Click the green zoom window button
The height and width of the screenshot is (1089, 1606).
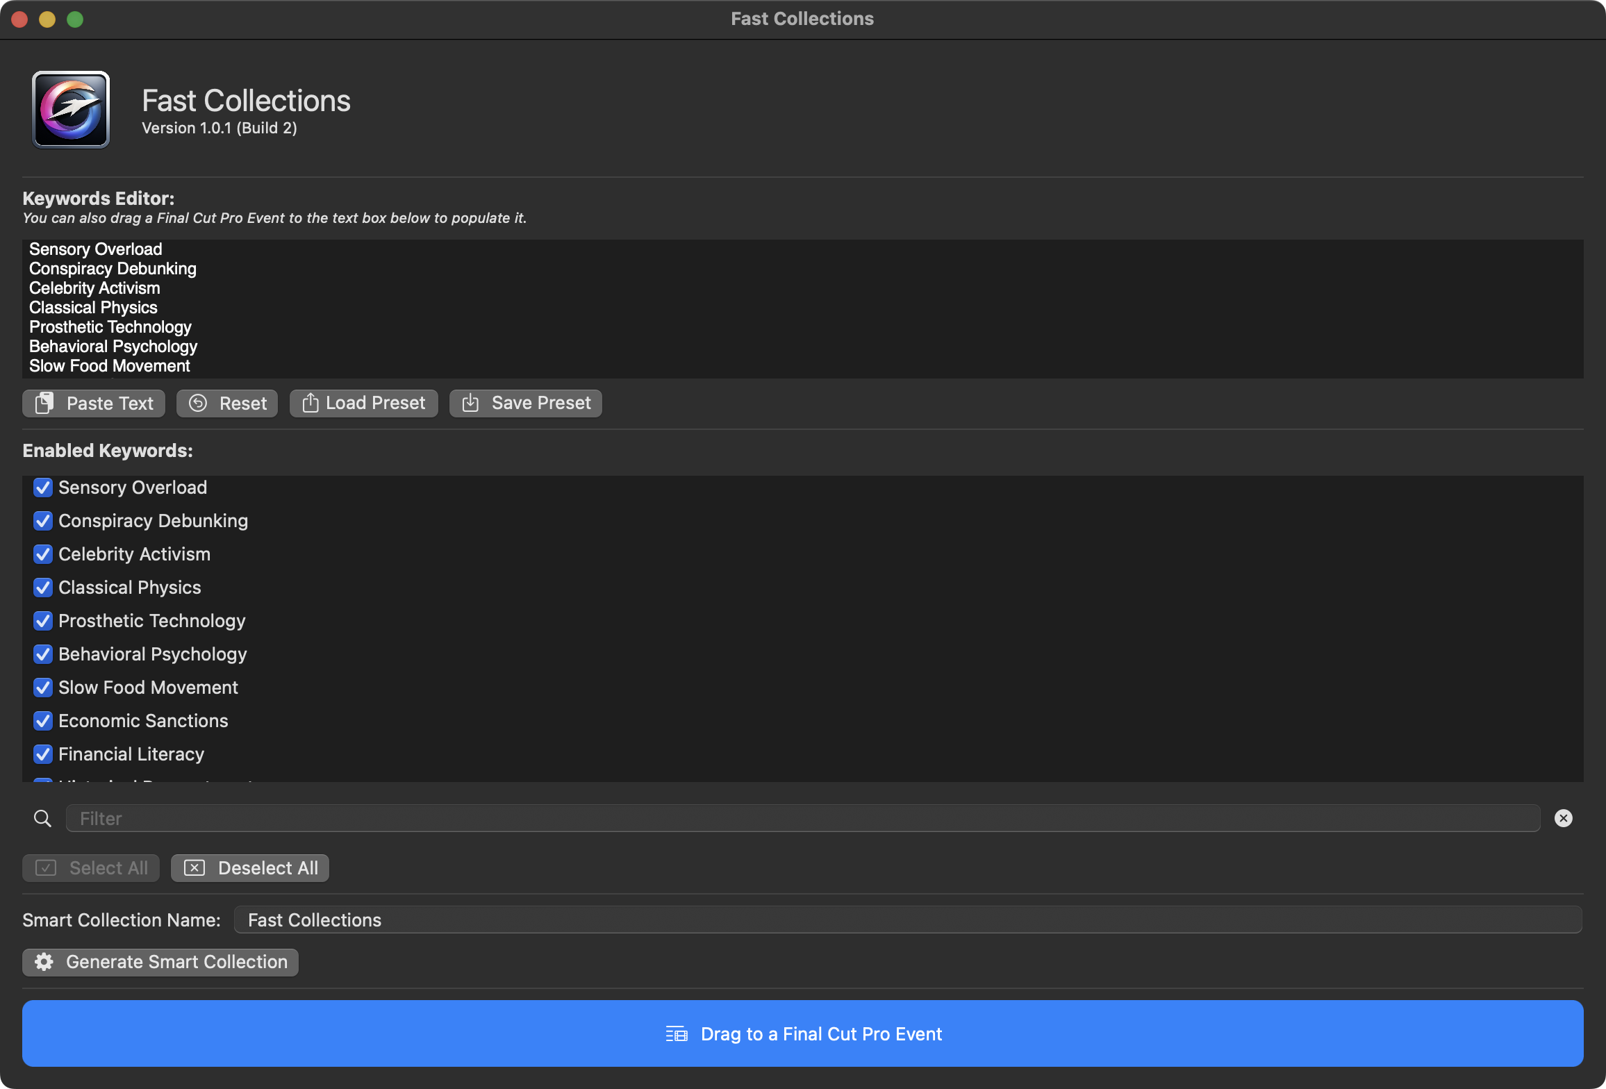[x=75, y=19]
